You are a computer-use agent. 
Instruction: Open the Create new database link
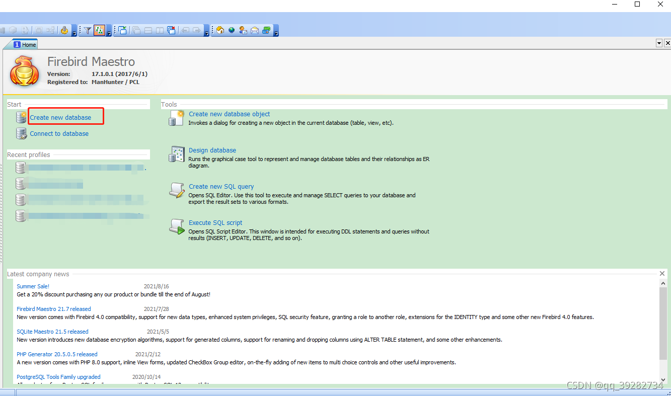[60, 118]
